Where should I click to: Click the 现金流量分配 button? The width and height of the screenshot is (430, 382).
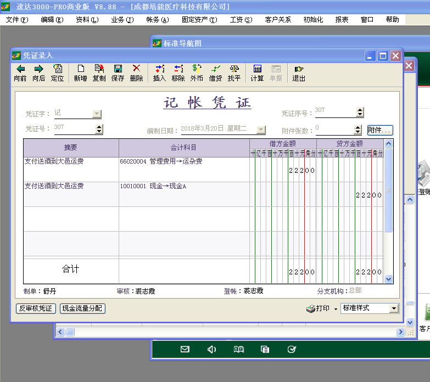[x=82, y=308]
